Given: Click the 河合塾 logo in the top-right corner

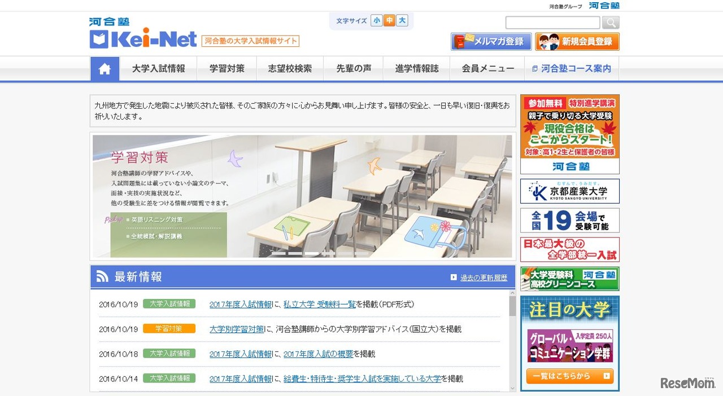Looking at the screenshot, I should pos(604,6).
